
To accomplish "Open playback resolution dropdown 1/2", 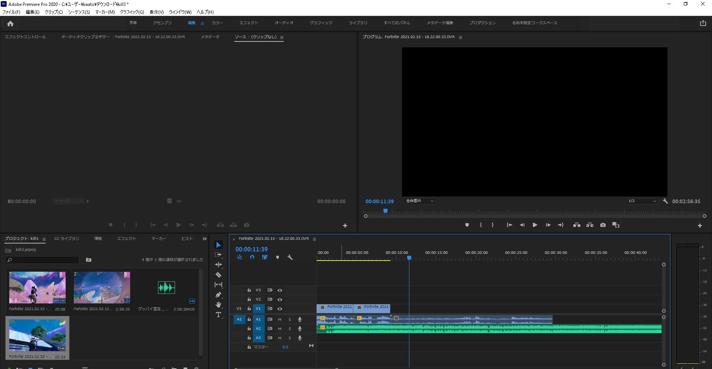I will [642, 201].
